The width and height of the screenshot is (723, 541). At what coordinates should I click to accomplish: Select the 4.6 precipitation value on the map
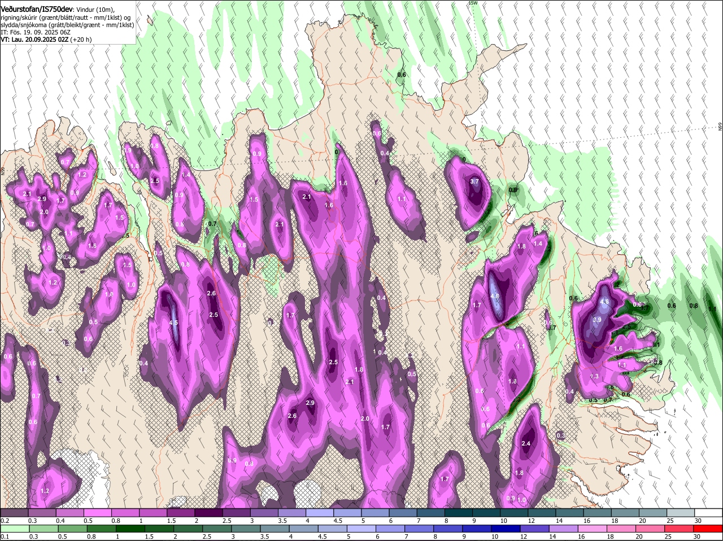click(x=604, y=302)
